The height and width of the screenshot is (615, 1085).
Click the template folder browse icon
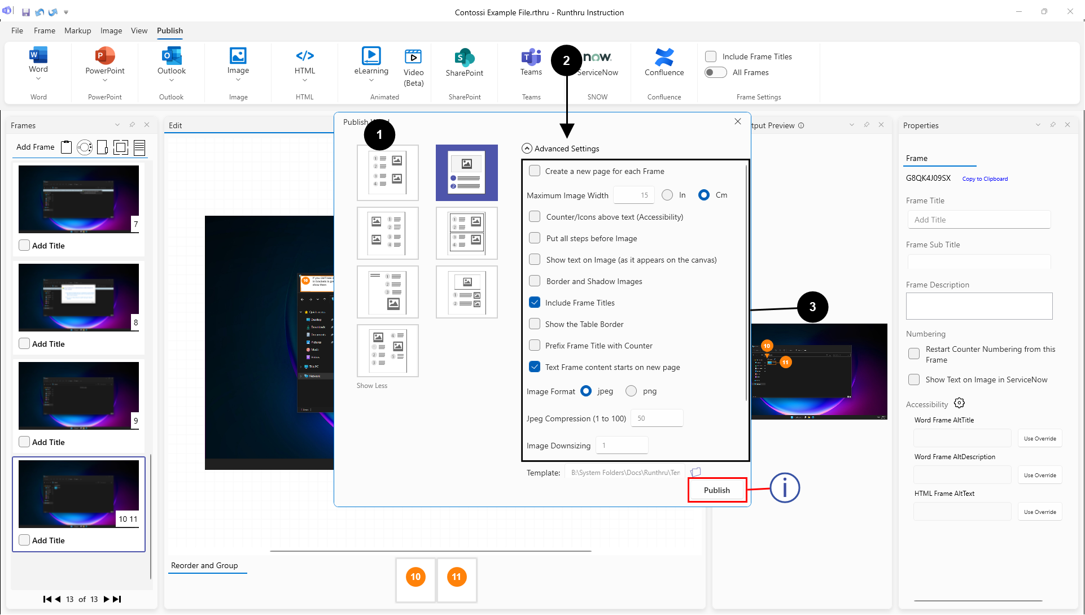tap(695, 472)
